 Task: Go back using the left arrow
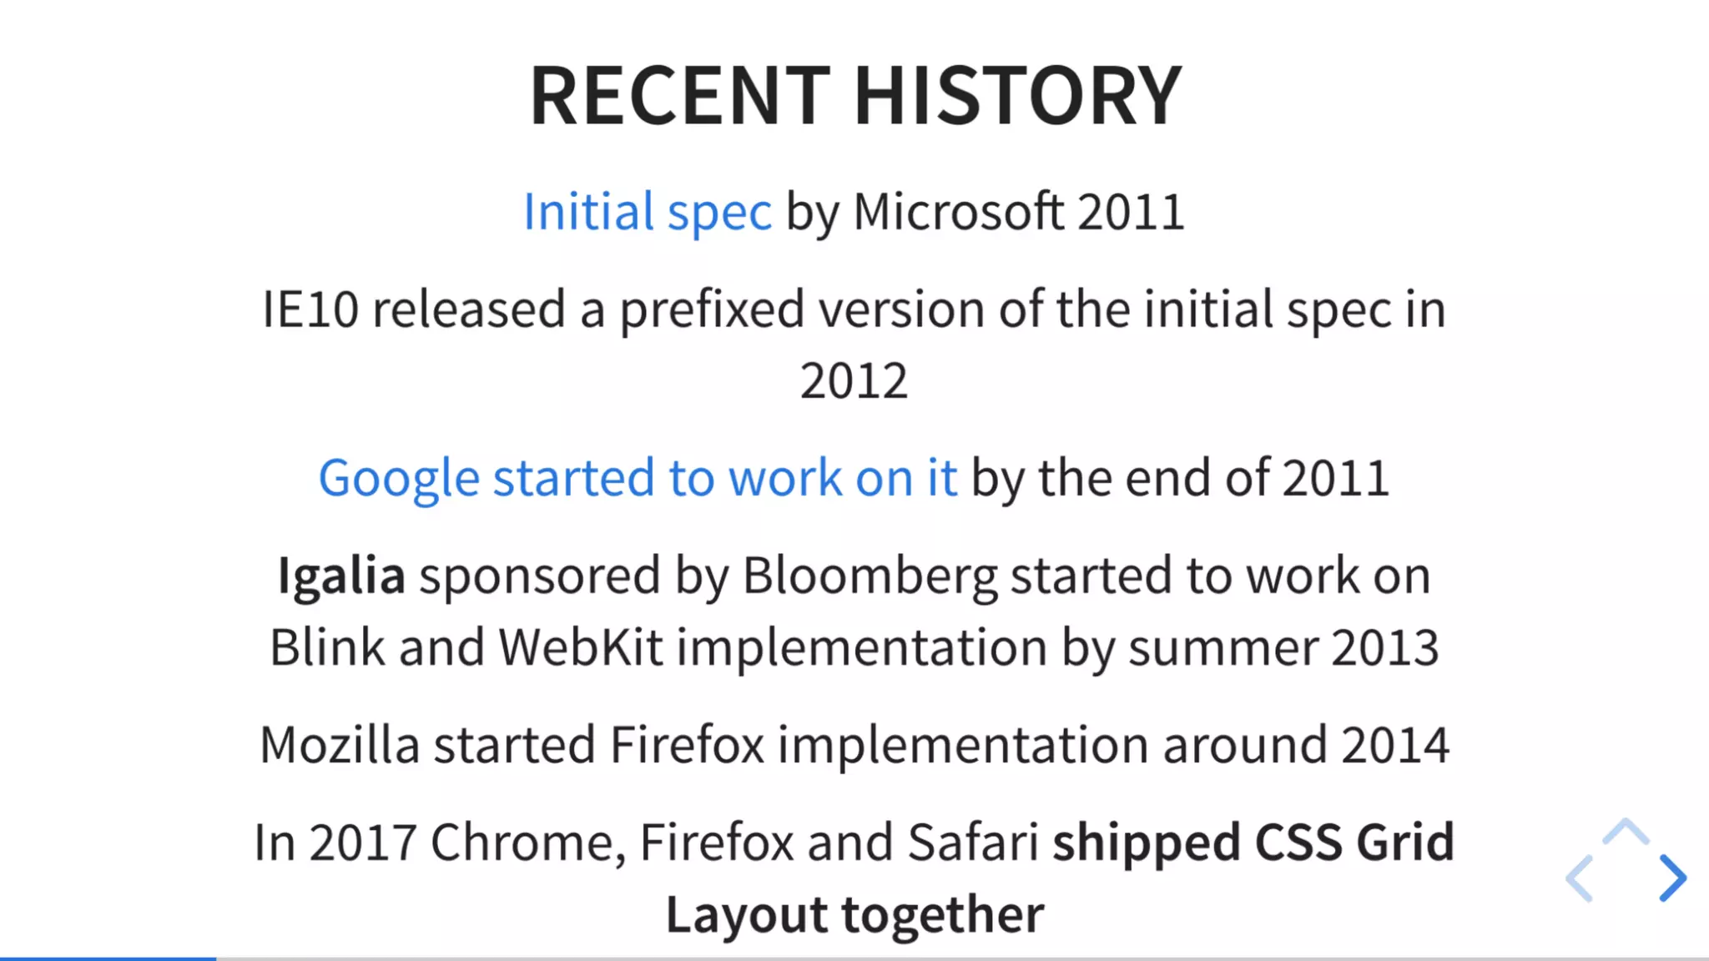[x=1580, y=878]
